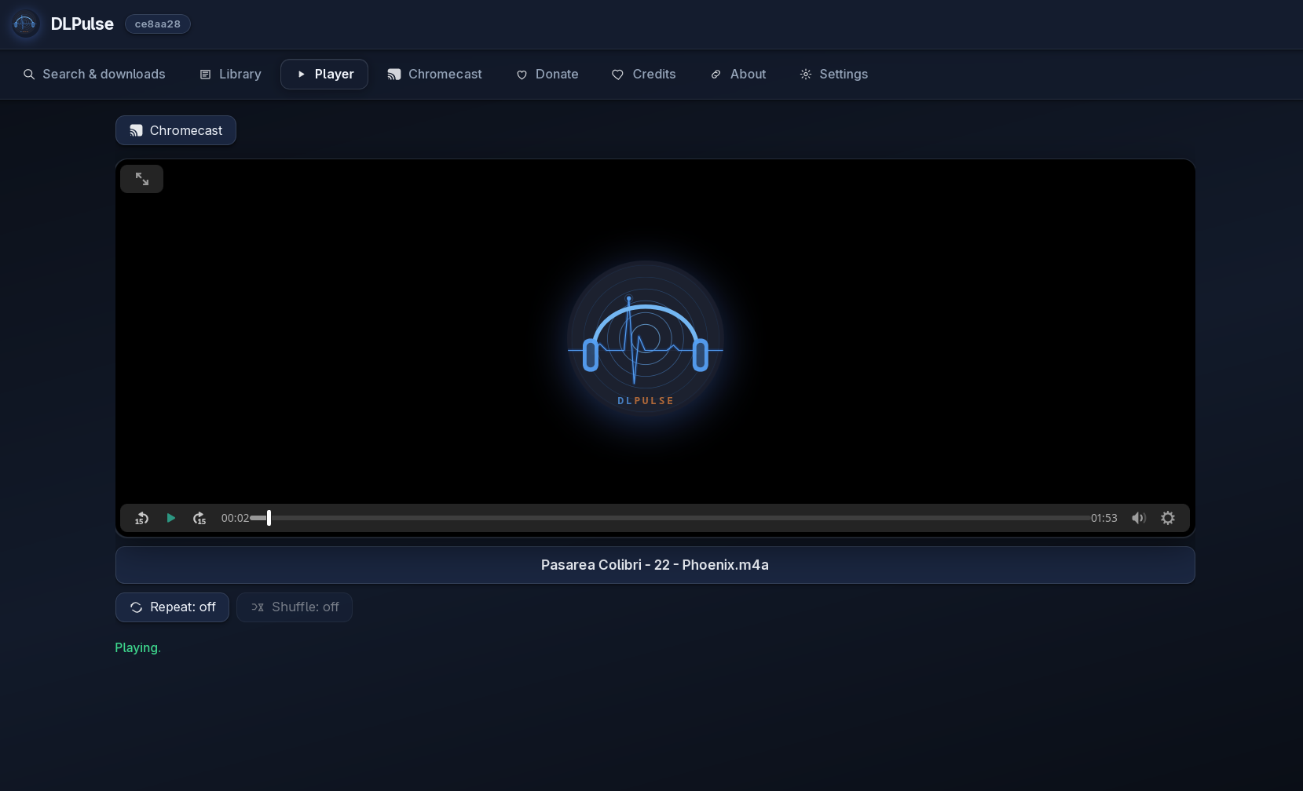Click the Playing. status text

[138, 647]
